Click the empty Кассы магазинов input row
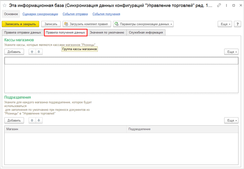The image size is (244, 169). (121, 60)
